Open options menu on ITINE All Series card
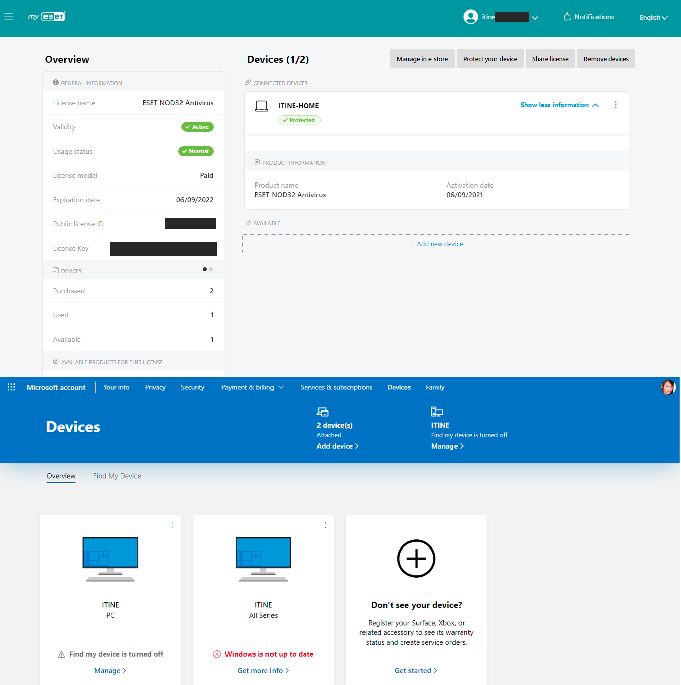The height and width of the screenshot is (685, 681). click(325, 525)
